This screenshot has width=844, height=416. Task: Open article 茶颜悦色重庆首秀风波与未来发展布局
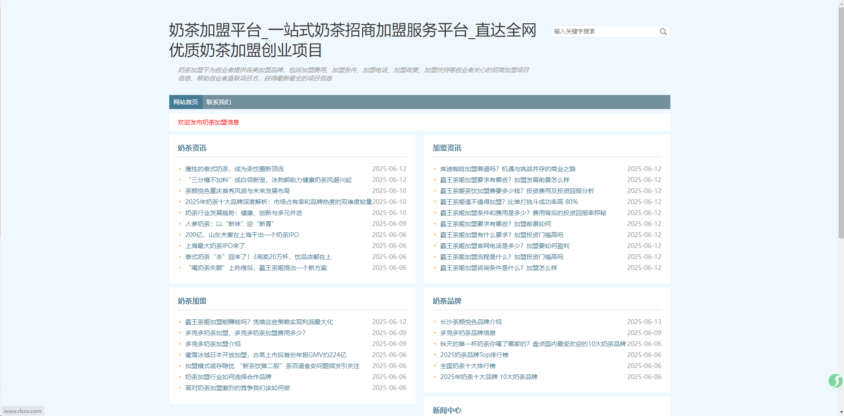click(x=237, y=191)
